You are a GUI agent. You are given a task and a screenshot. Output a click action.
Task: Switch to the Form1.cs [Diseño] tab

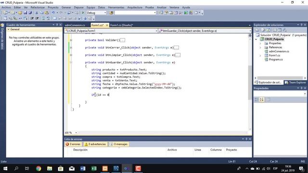(x=122, y=25)
